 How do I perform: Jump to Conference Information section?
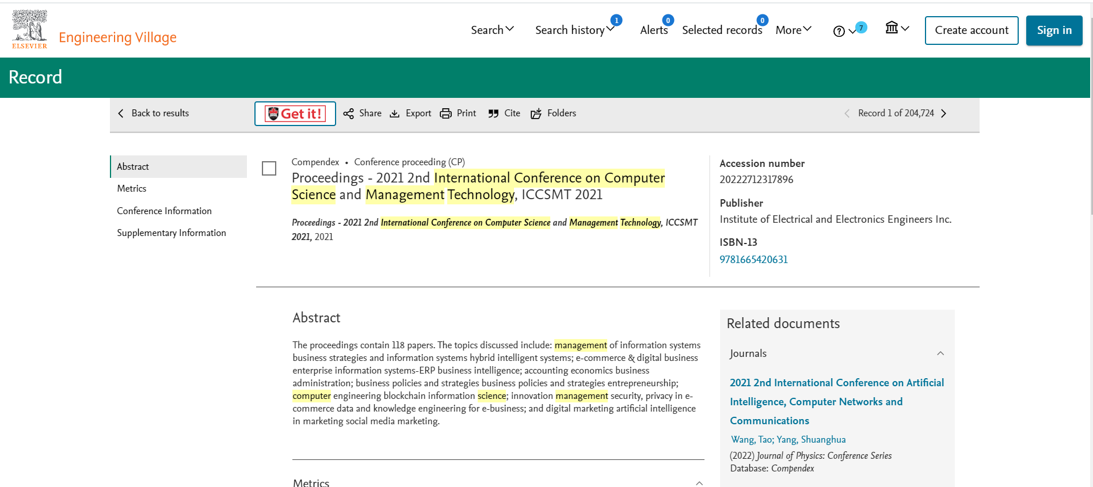point(164,211)
